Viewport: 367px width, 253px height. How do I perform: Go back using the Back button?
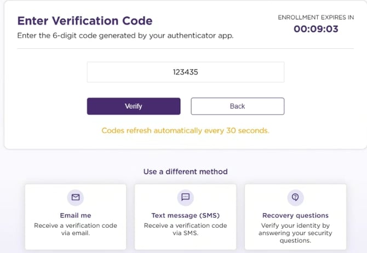[x=237, y=106]
